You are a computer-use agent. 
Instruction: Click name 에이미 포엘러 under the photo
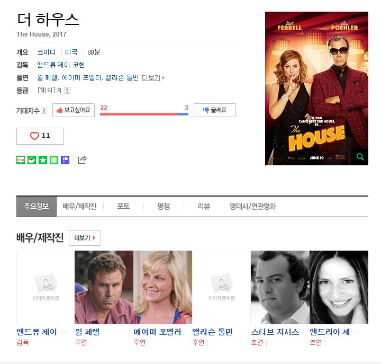[x=158, y=332]
